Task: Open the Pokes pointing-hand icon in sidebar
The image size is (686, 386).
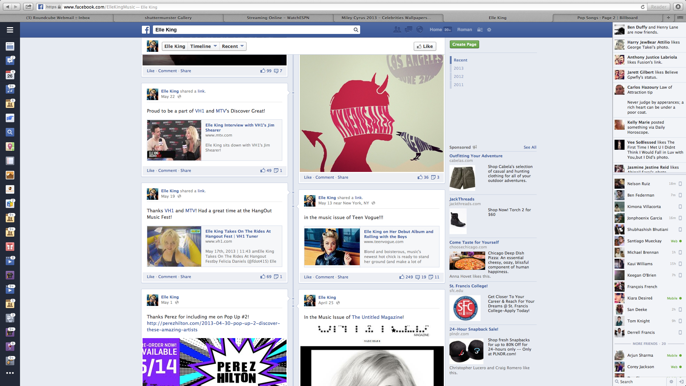Action: pyautogui.click(x=10, y=118)
